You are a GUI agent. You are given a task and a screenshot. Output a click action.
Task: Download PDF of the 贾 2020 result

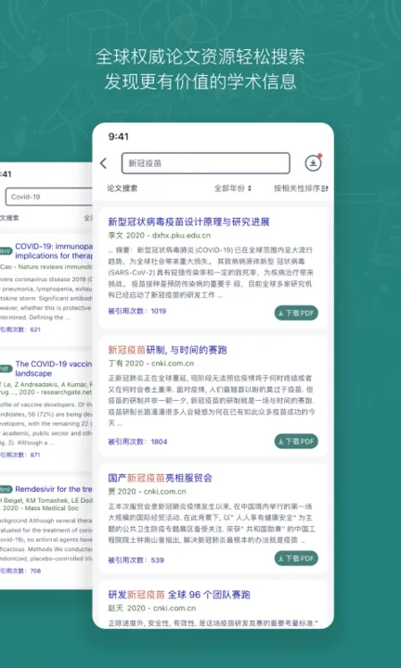click(x=296, y=559)
